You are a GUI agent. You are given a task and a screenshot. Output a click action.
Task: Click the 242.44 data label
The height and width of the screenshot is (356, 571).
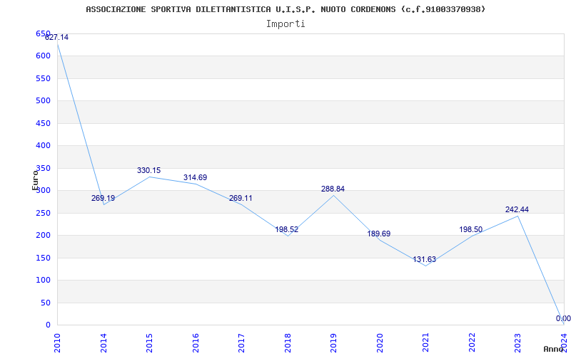point(517,209)
